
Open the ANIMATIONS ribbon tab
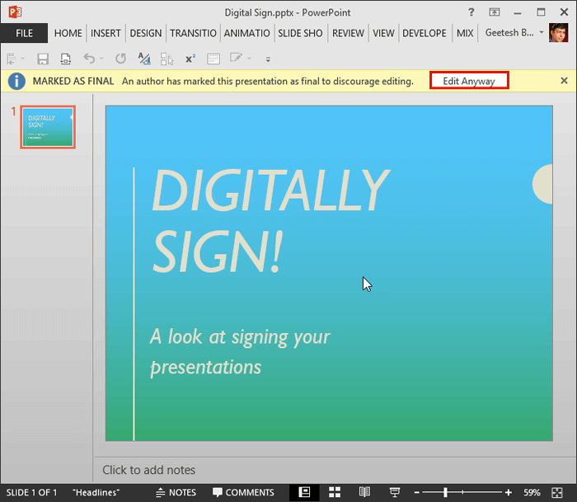click(247, 33)
